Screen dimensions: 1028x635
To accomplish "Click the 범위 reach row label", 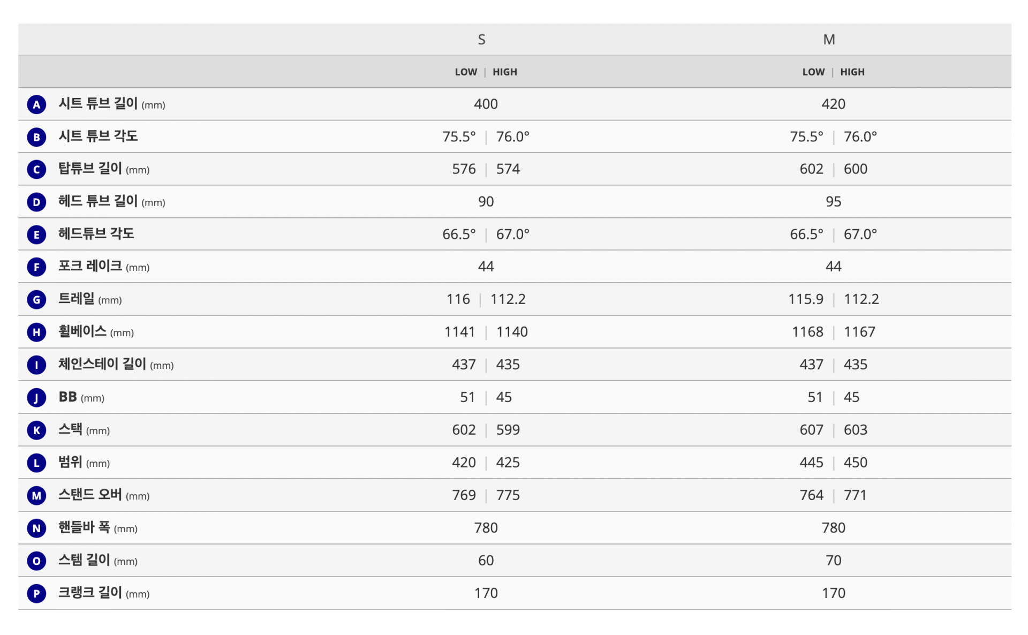I will coord(70,463).
